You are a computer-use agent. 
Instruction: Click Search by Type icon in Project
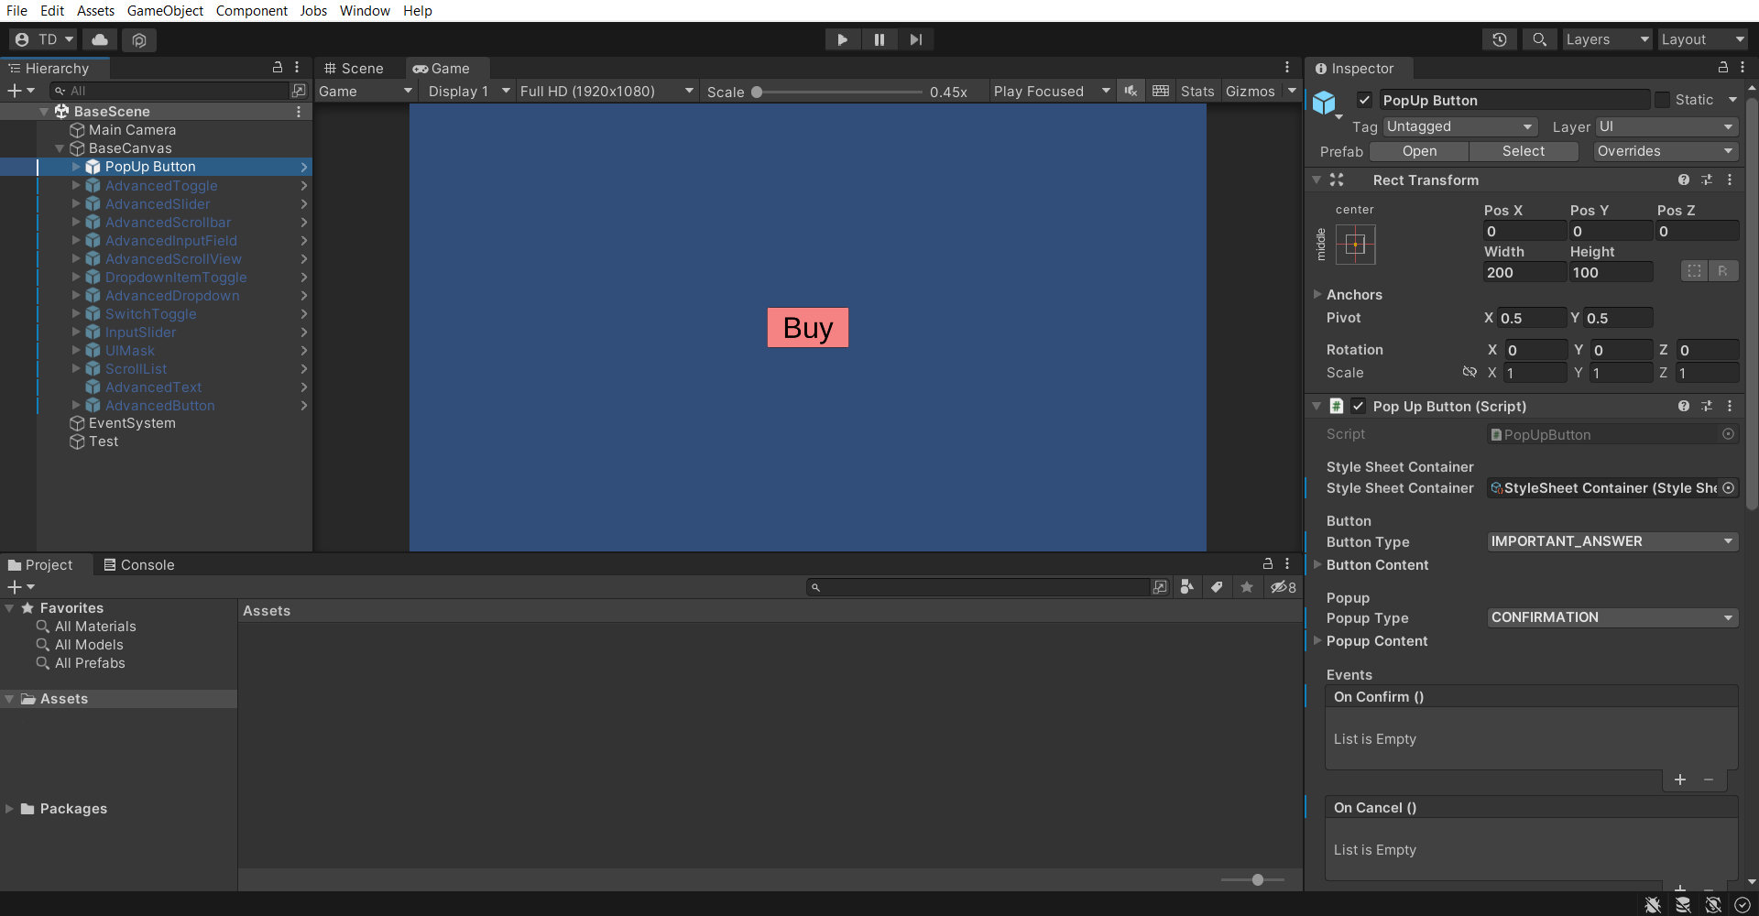tap(1187, 587)
